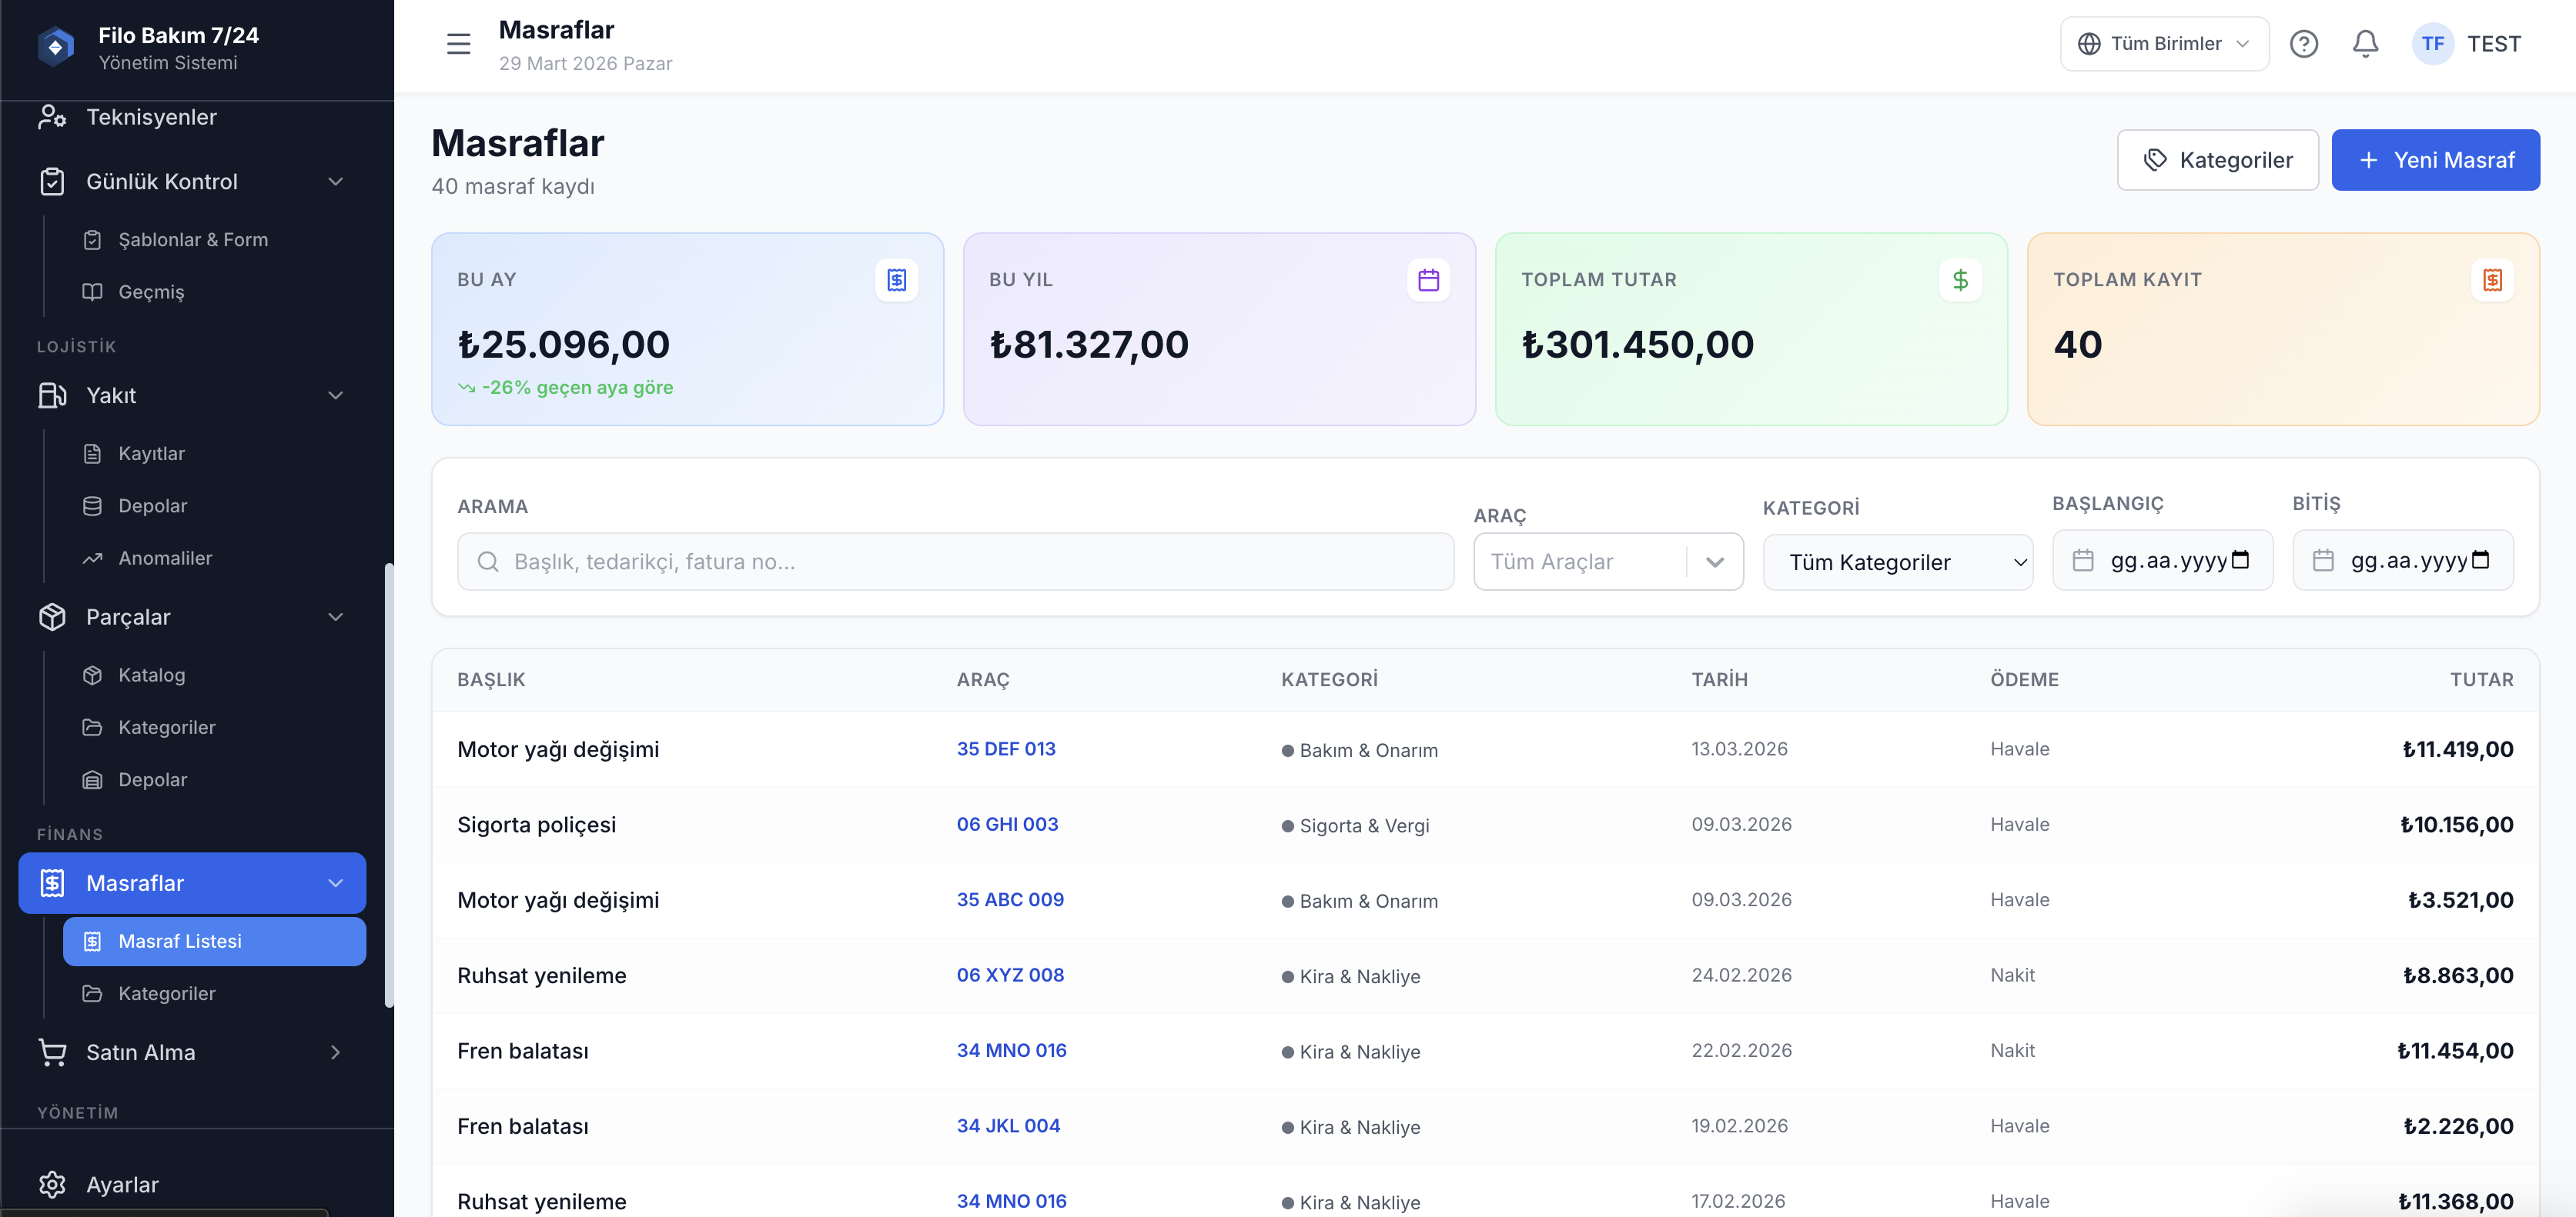Screen dimensions: 2576x1217
Task: Click the hamburger menu icon in header
Action: 458,44
